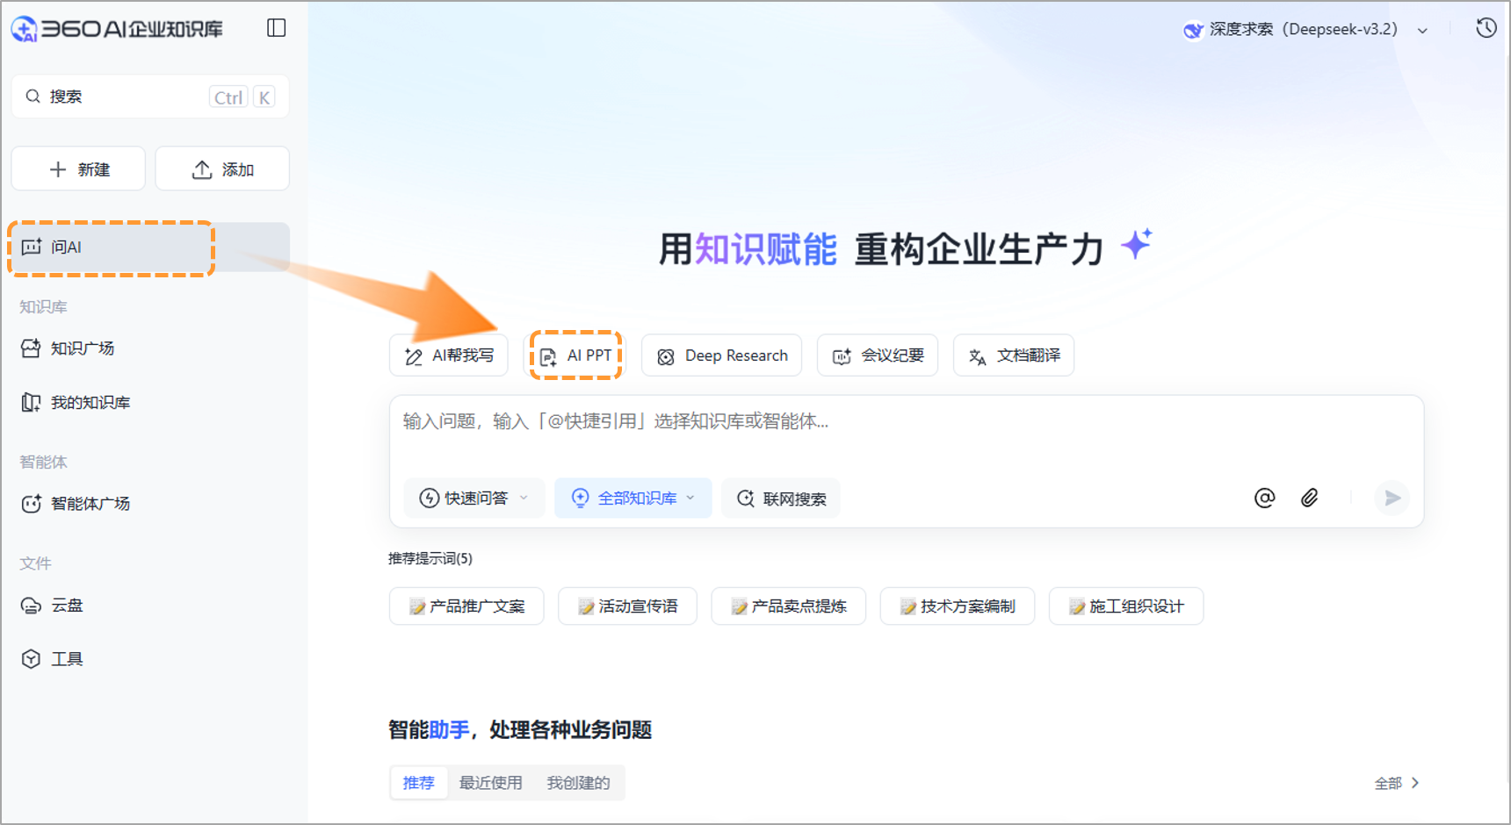Open the 全部知识库 knowledge base dropdown
The height and width of the screenshot is (825, 1511).
point(633,498)
